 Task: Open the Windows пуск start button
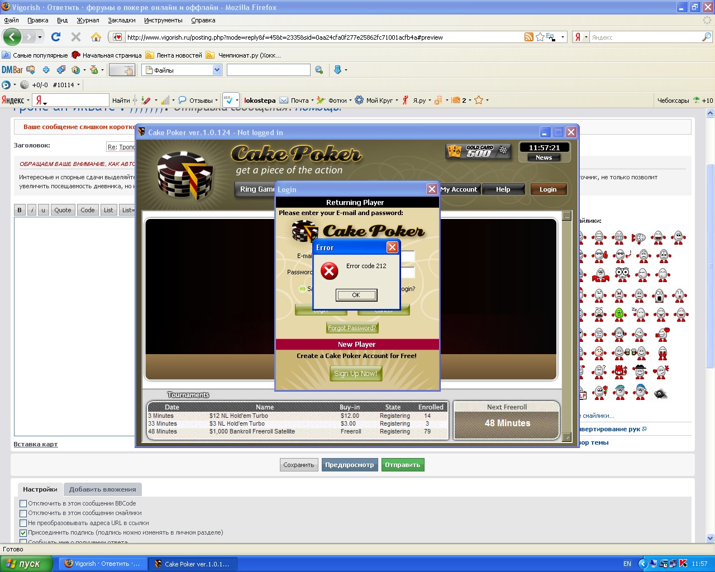click(x=27, y=564)
